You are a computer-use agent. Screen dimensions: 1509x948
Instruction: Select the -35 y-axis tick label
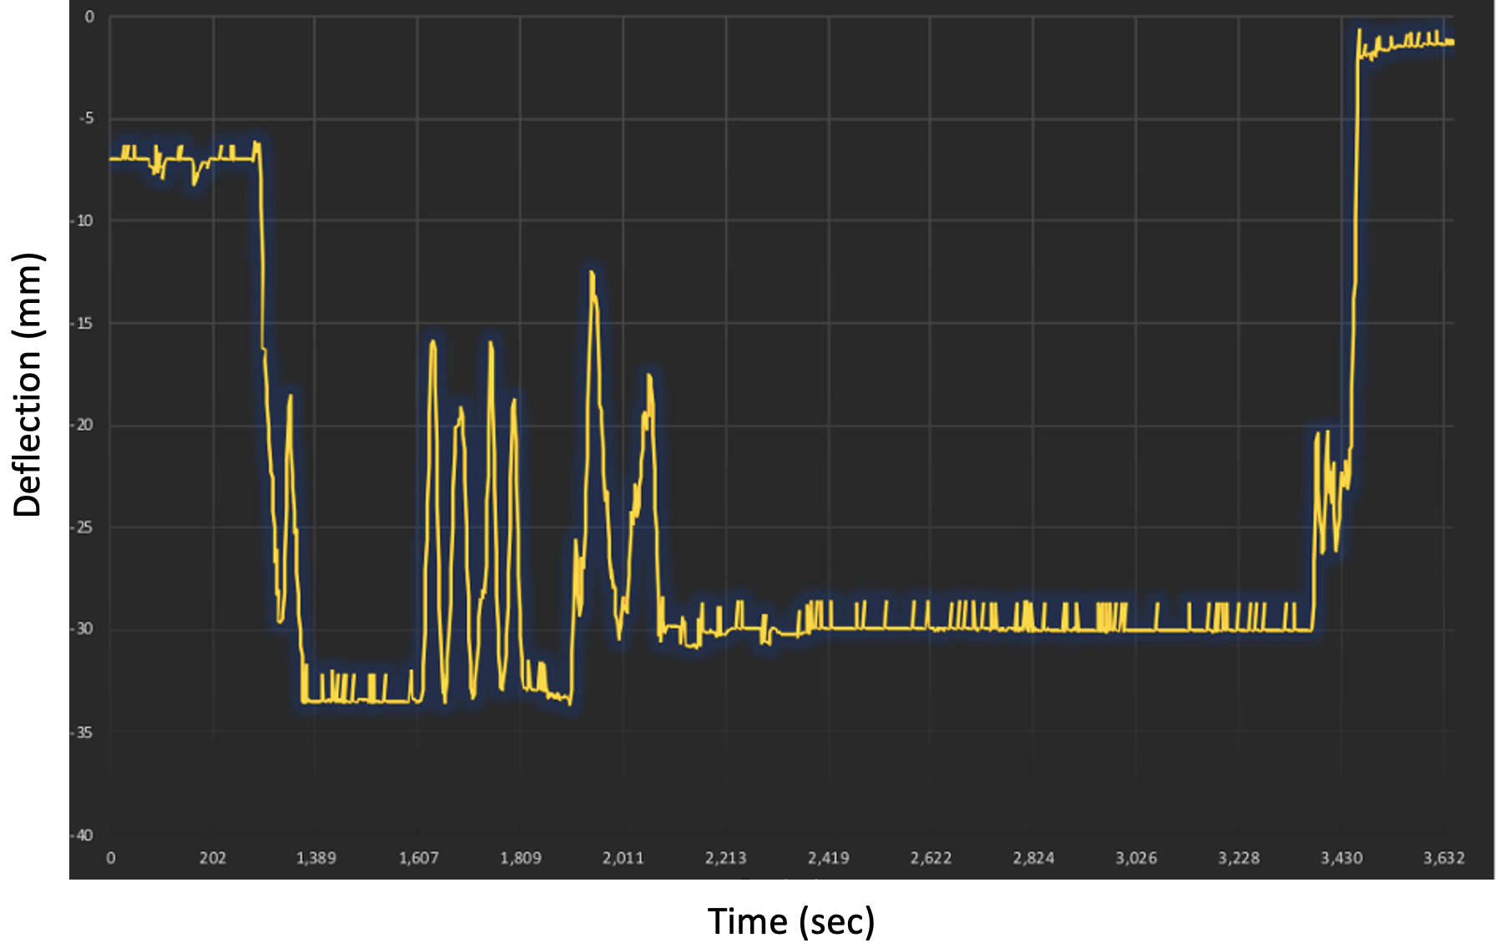pyautogui.click(x=83, y=733)
